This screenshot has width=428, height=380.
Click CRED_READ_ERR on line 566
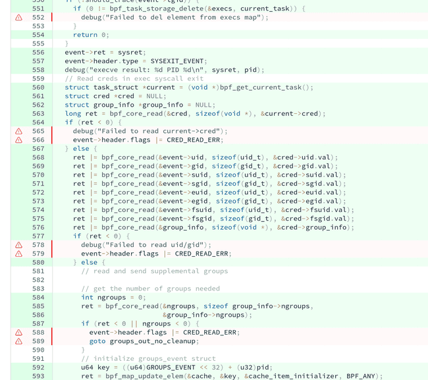(193, 140)
